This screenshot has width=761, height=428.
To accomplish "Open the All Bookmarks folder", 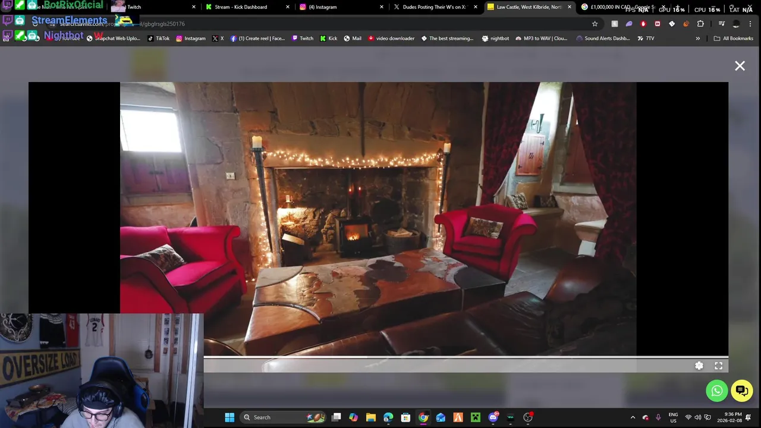I will tap(733, 39).
